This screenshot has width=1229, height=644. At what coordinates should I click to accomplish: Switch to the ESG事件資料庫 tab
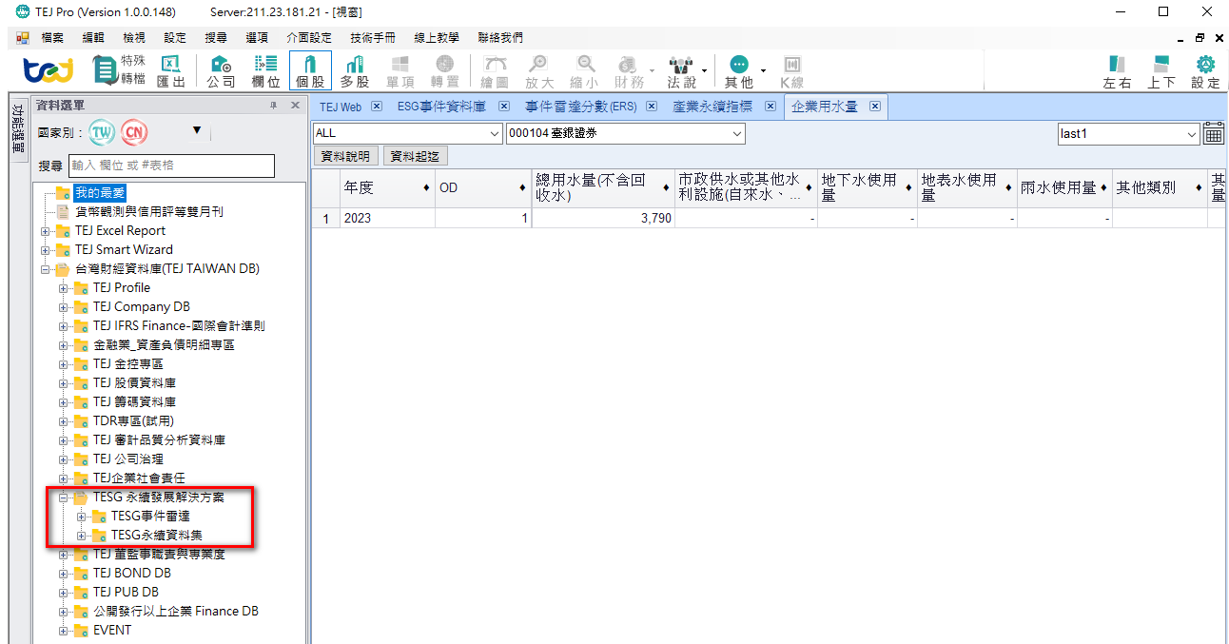click(x=441, y=107)
